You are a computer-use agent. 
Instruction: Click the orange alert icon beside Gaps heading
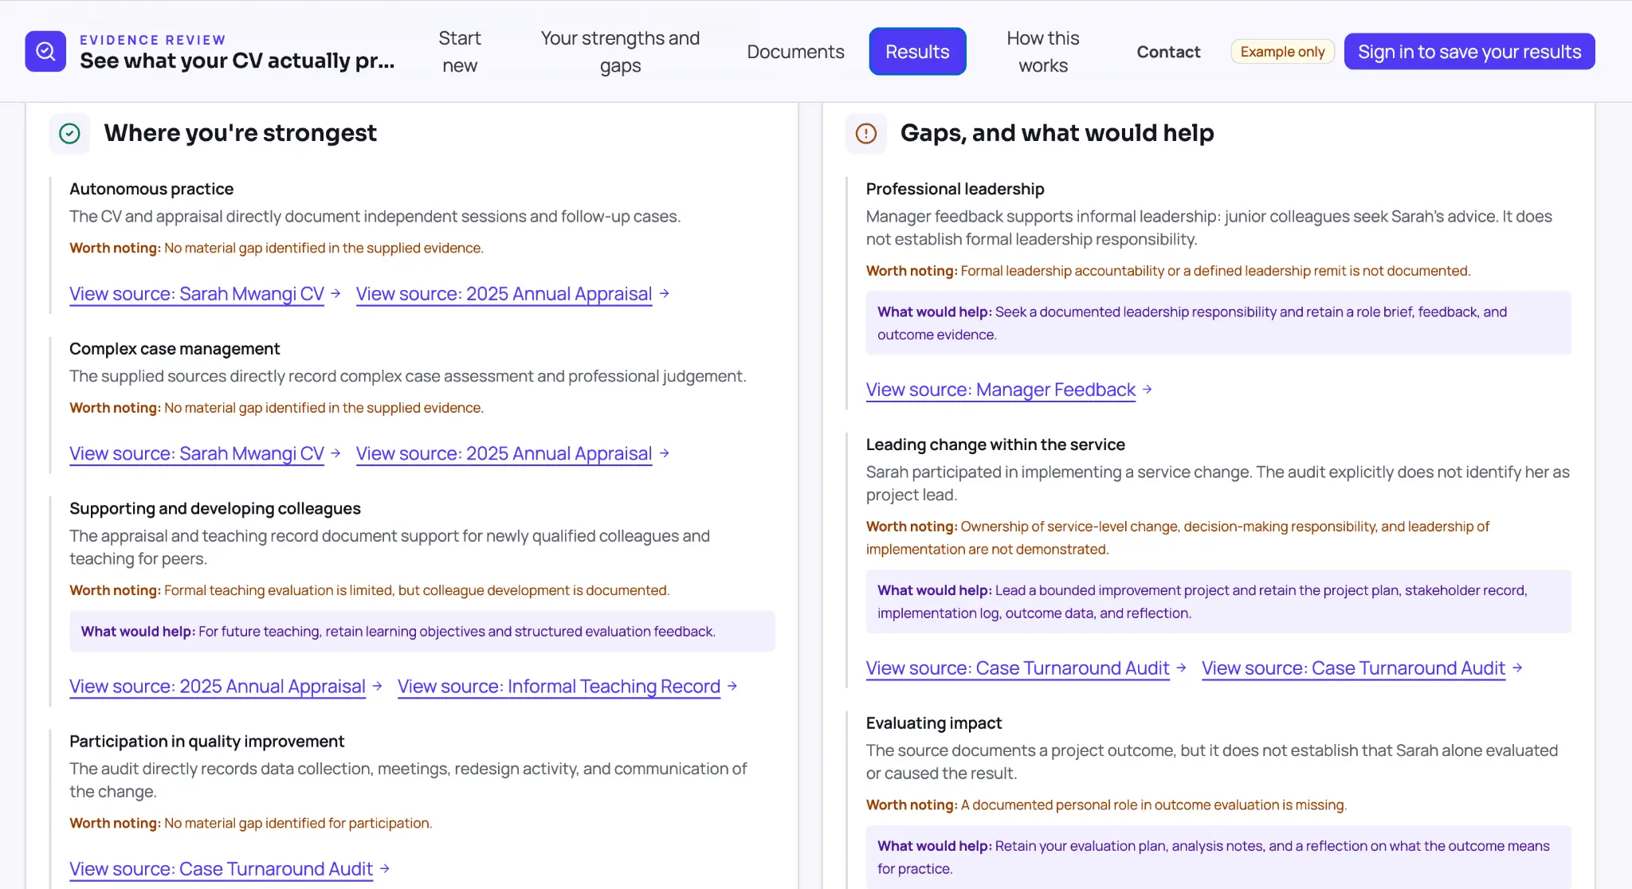[866, 133]
